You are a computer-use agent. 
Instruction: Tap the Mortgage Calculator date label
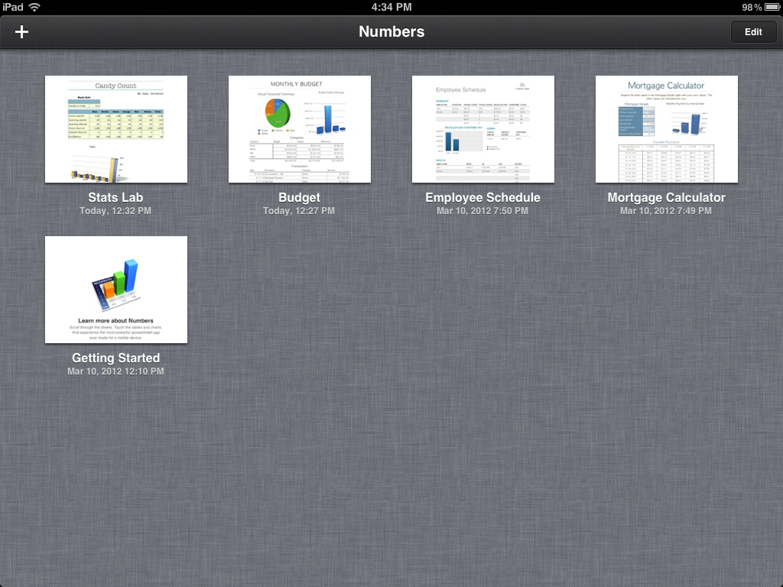pyautogui.click(x=666, y=210)
